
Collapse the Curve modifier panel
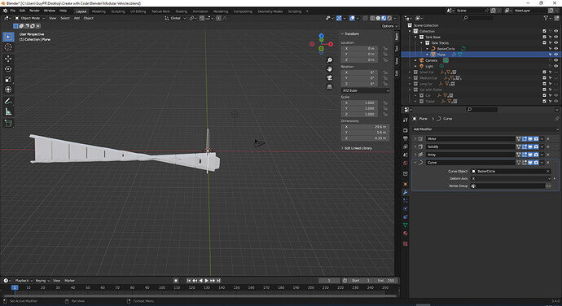415,163
